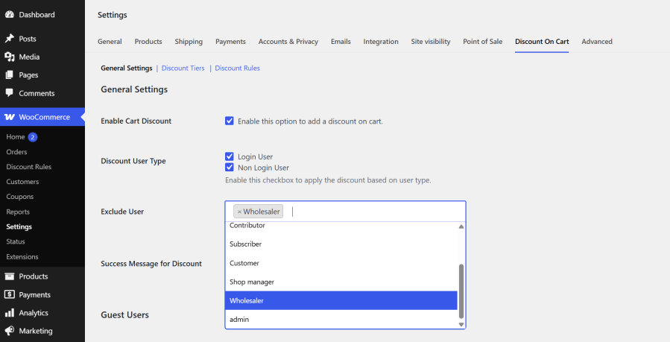Click the Pages icon in sidebar
Viewport: 670px width, 342px height.
tap(10, 75)
